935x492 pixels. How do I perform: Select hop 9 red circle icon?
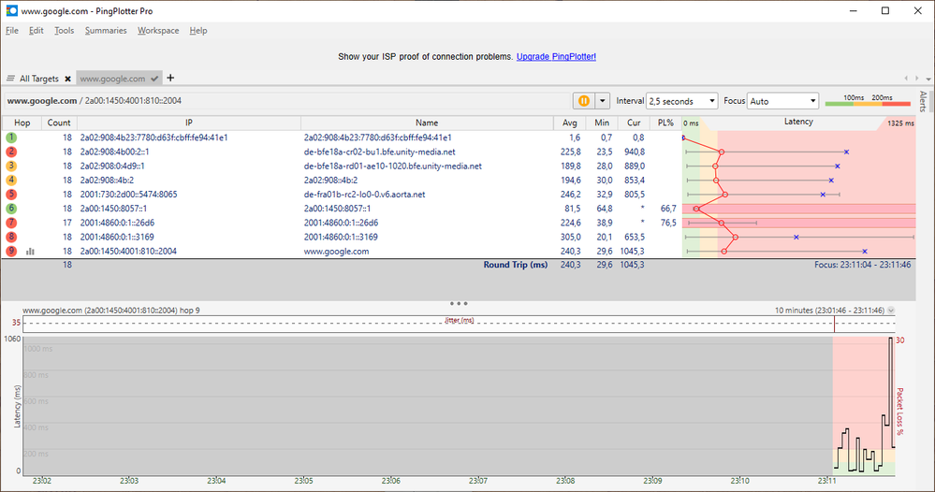click(x=11, y=252)
